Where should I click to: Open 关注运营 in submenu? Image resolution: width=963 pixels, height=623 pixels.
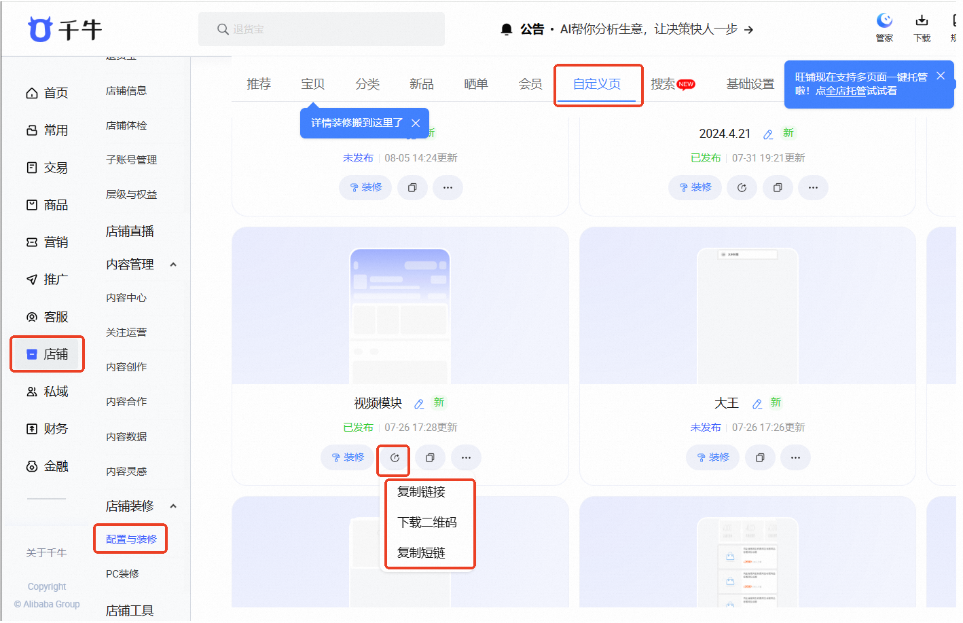126,333
